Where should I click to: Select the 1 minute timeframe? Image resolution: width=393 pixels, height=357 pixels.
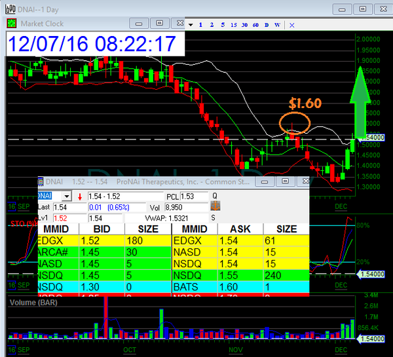201,24
